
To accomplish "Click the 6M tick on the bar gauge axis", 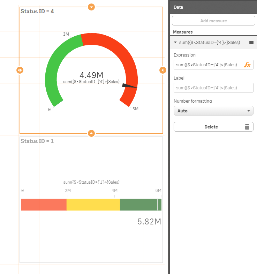I will [x=158, y=191].
